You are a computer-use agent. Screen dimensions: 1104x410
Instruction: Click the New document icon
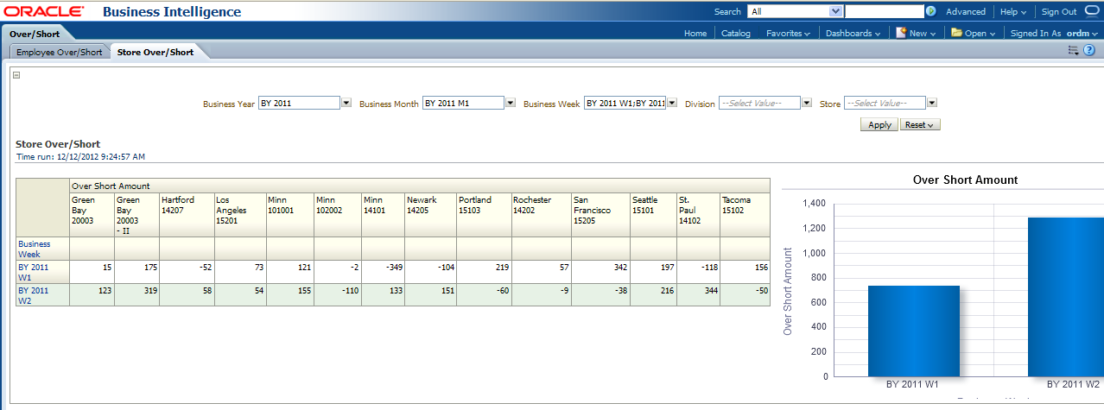click(x=901, y=33)
